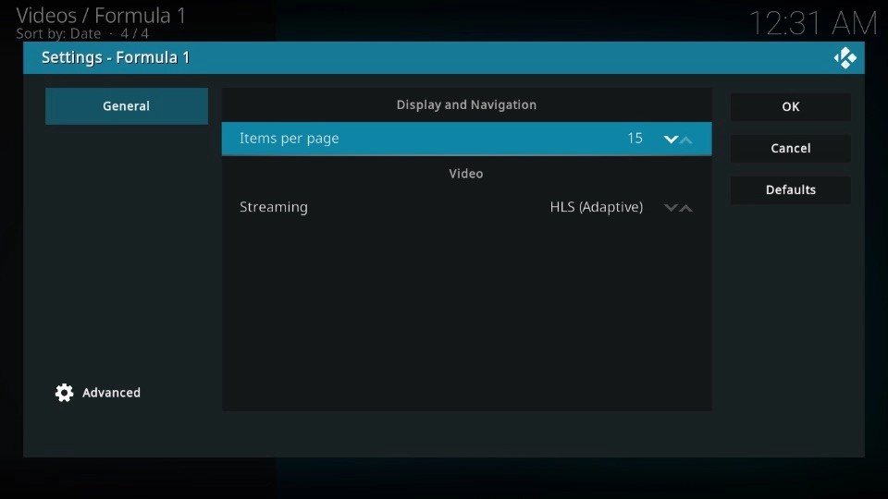The height and width of the screenshot is (499, 888).
Task: Click the 12:31 AM clock
Action: 813,23
